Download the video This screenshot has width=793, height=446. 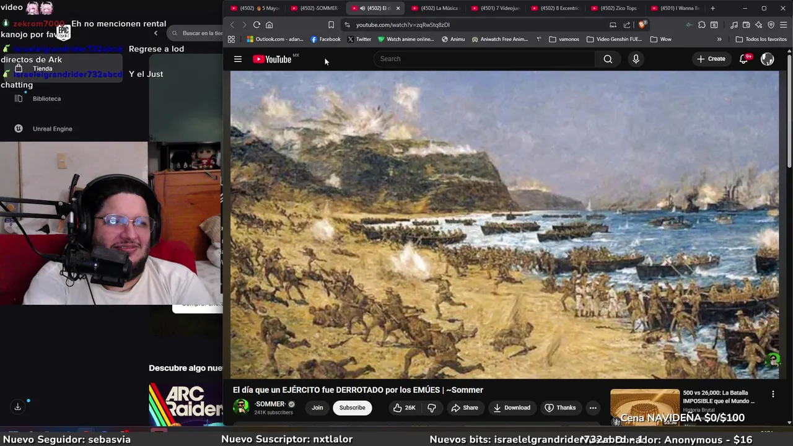point(512,408)
